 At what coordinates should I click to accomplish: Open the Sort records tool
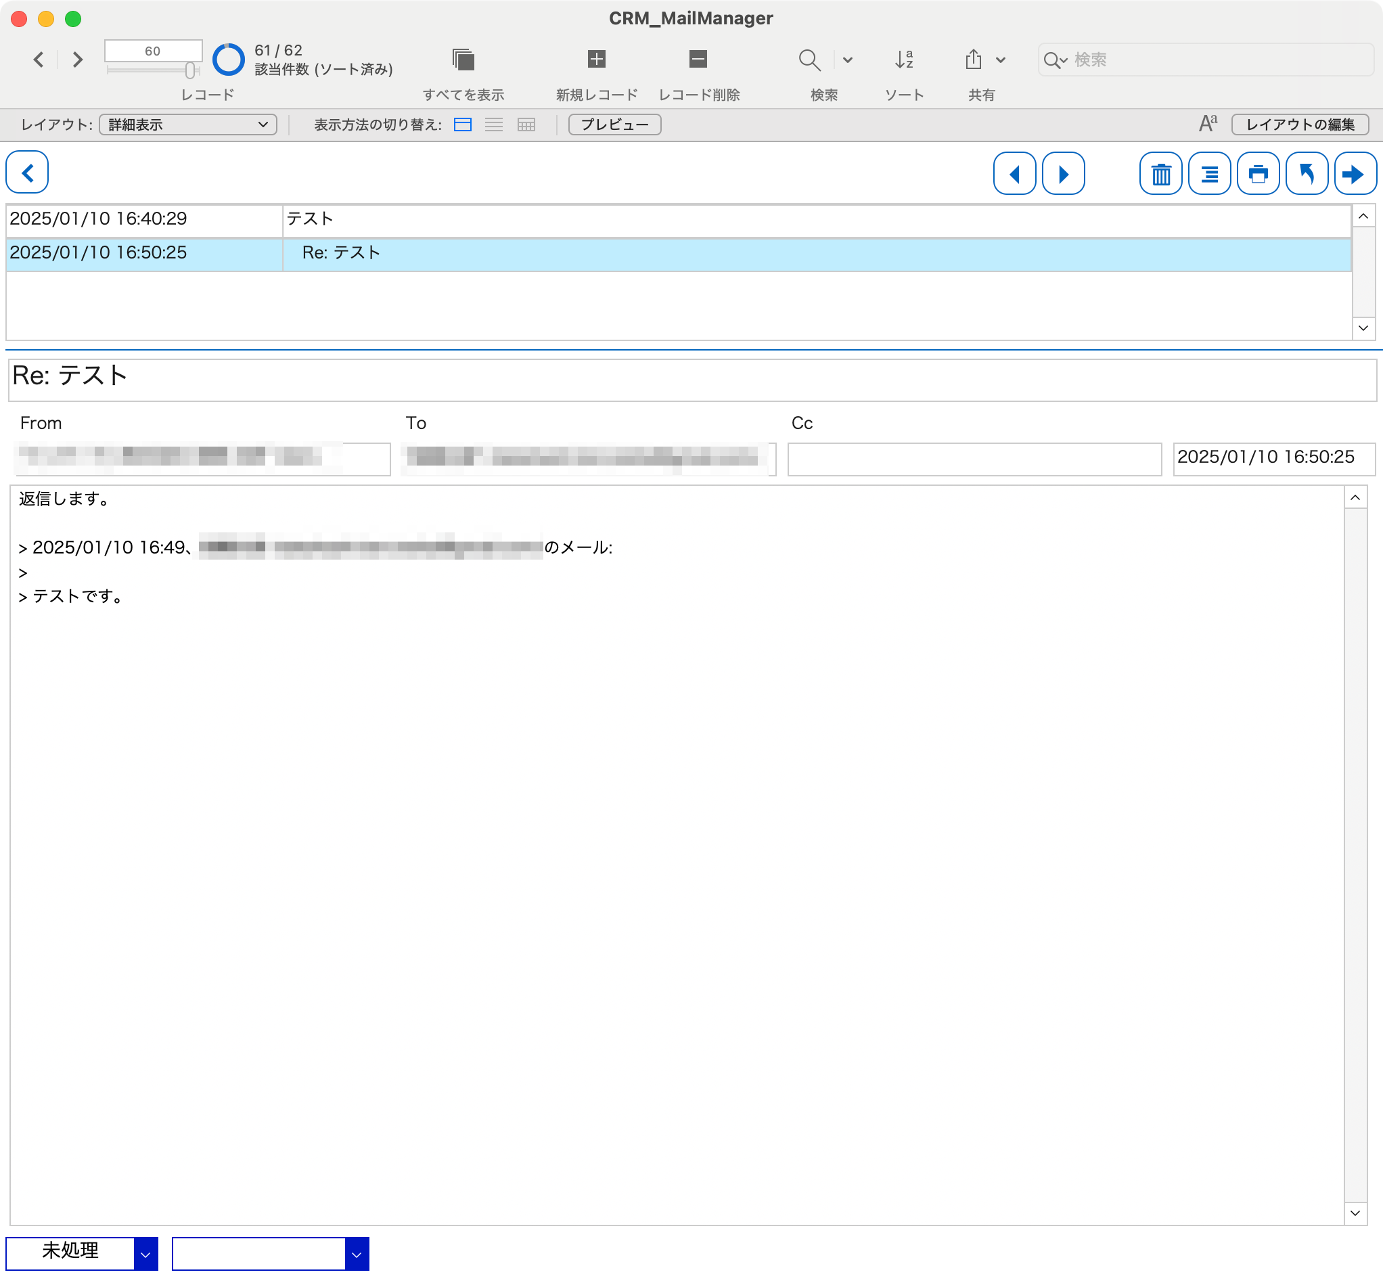(904, 60)
